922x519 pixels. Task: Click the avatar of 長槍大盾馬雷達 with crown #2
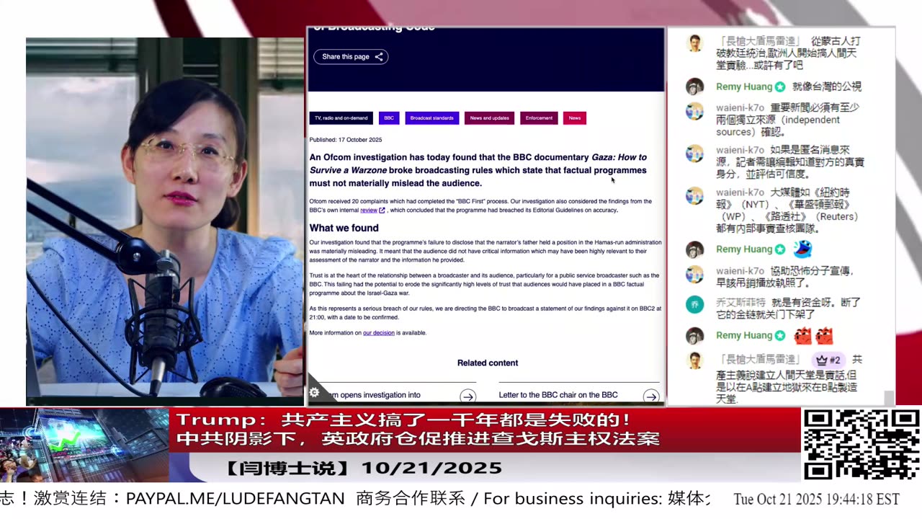(x=695, y=361)
